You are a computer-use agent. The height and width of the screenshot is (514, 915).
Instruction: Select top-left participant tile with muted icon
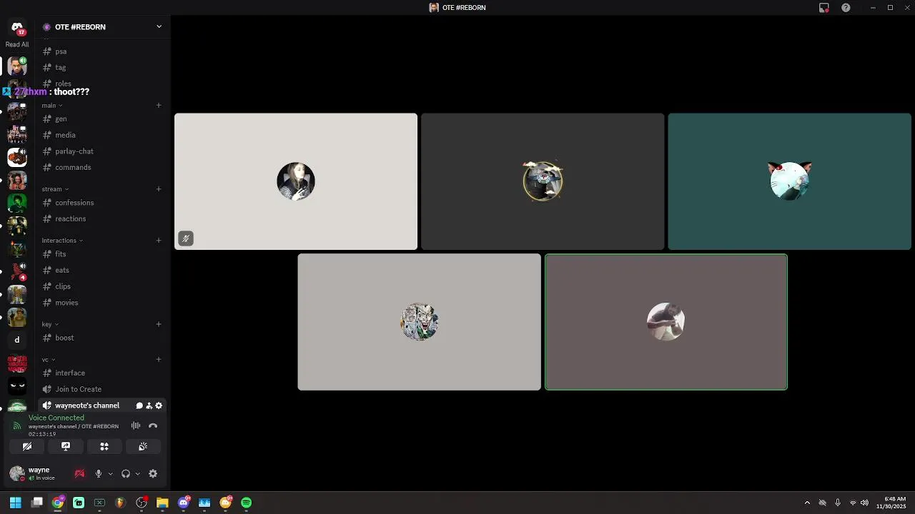click(296, 181)
